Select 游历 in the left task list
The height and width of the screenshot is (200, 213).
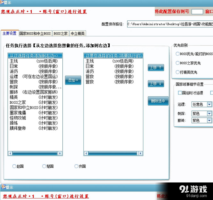click(x=35, y=71)
